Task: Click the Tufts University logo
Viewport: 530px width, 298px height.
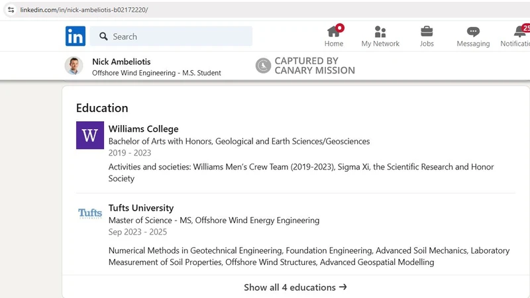Action: 89,213
